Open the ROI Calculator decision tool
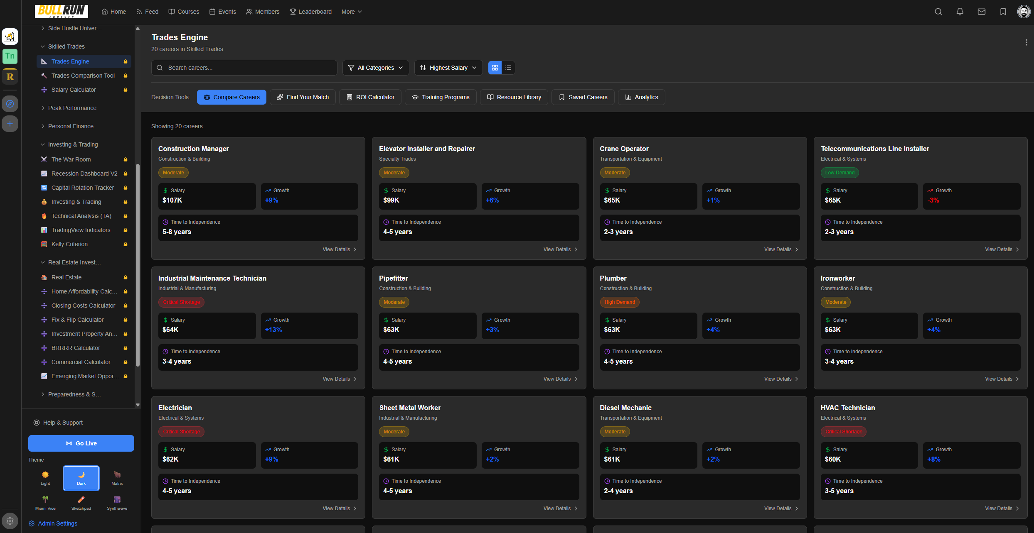 [370, 97]
